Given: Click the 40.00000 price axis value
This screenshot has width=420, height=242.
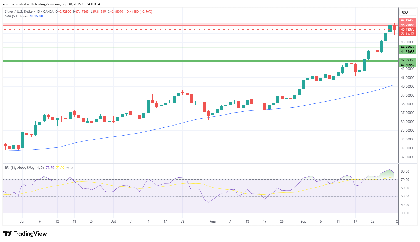Looking at the screenshot, I should point(408,87).
